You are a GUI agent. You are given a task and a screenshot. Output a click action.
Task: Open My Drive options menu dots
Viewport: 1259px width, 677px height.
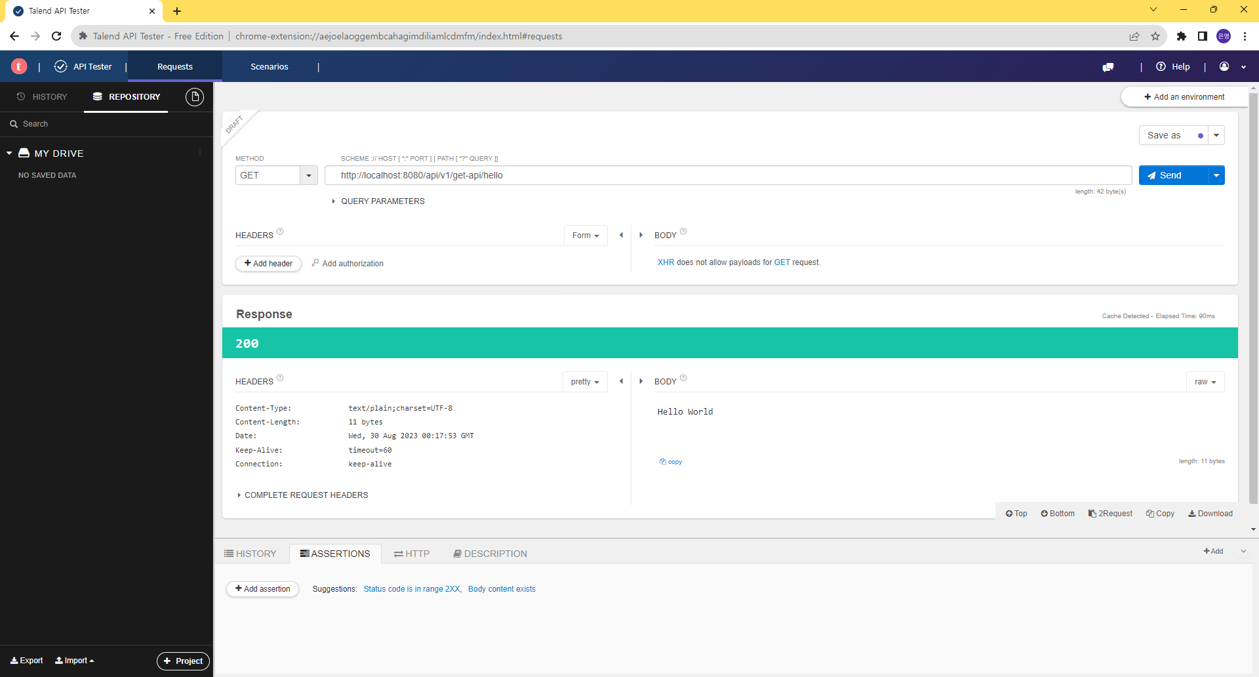[x=200, y=153]
